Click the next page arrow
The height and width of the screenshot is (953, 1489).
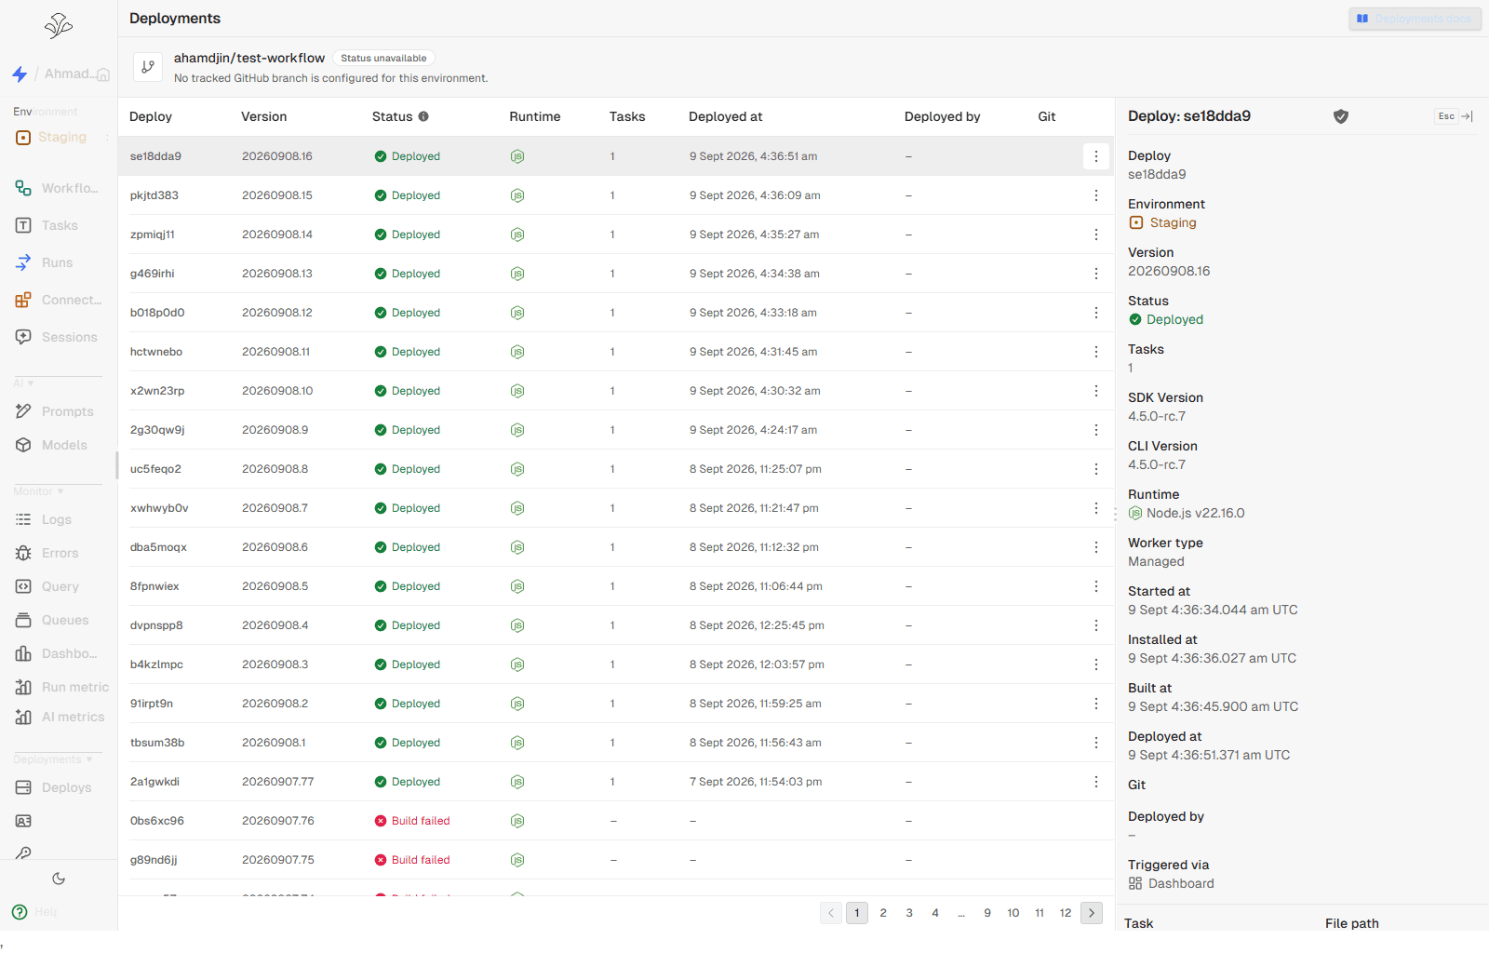pos(1092,913)
